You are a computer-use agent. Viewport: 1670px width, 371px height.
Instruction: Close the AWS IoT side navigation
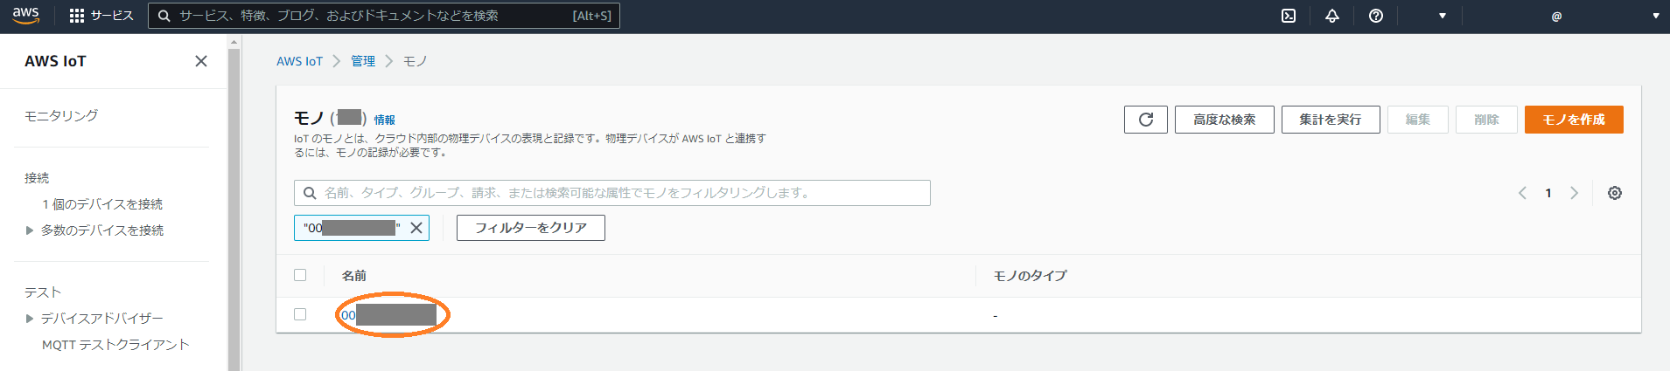201,61
